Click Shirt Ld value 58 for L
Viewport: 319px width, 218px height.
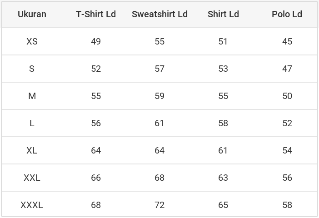(x=223, y=123)
